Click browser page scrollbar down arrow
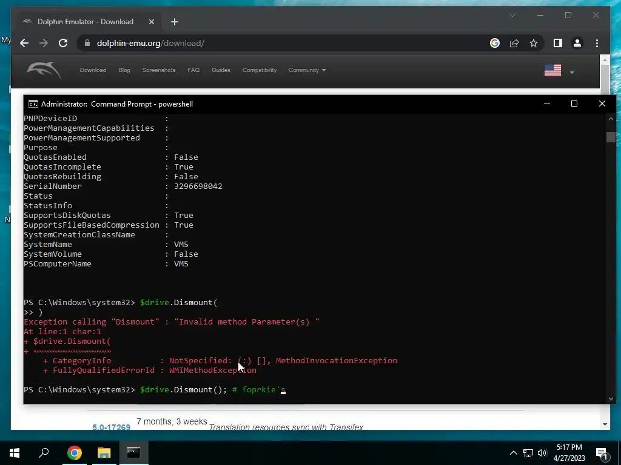Image resolution: width=621 pixels, height=465 pixels. [x=605, y=424]
